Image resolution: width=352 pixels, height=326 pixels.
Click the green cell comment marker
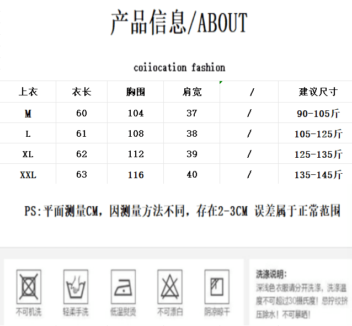coord(221,82)
